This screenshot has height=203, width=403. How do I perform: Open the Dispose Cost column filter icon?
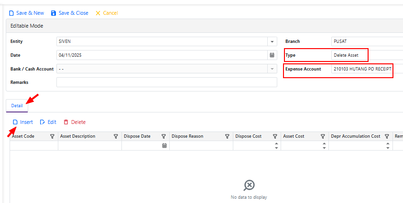click(275, 136)
